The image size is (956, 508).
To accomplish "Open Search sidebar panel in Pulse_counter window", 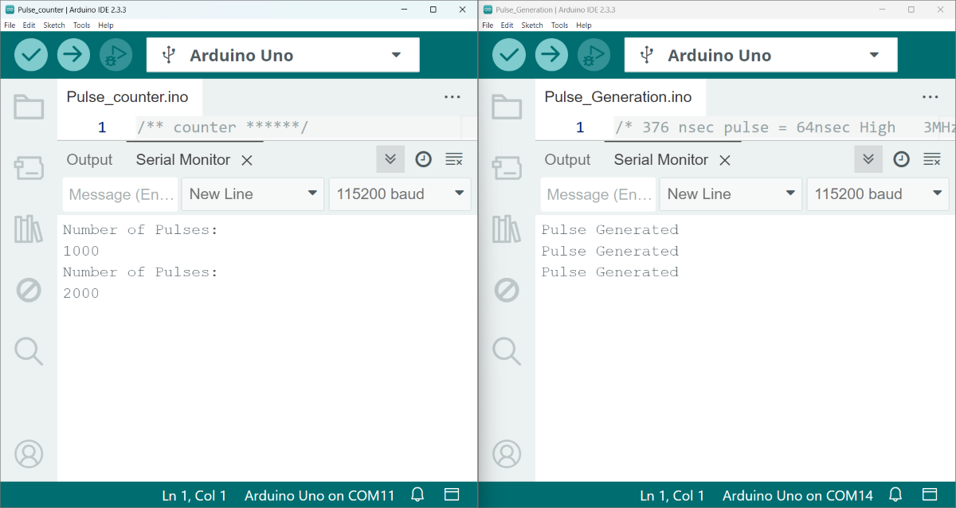I will pos(29,350).
